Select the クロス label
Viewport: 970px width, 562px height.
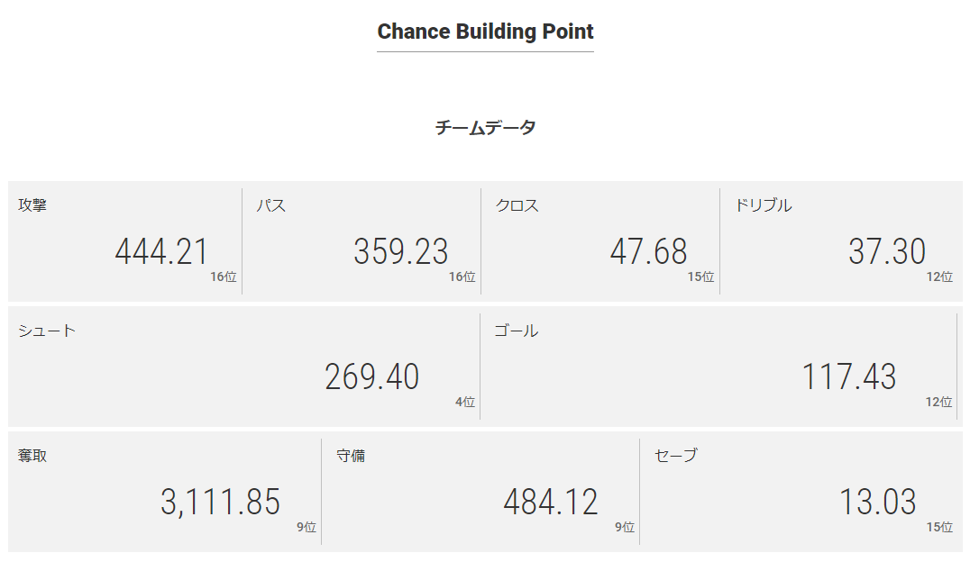point(517,205)
